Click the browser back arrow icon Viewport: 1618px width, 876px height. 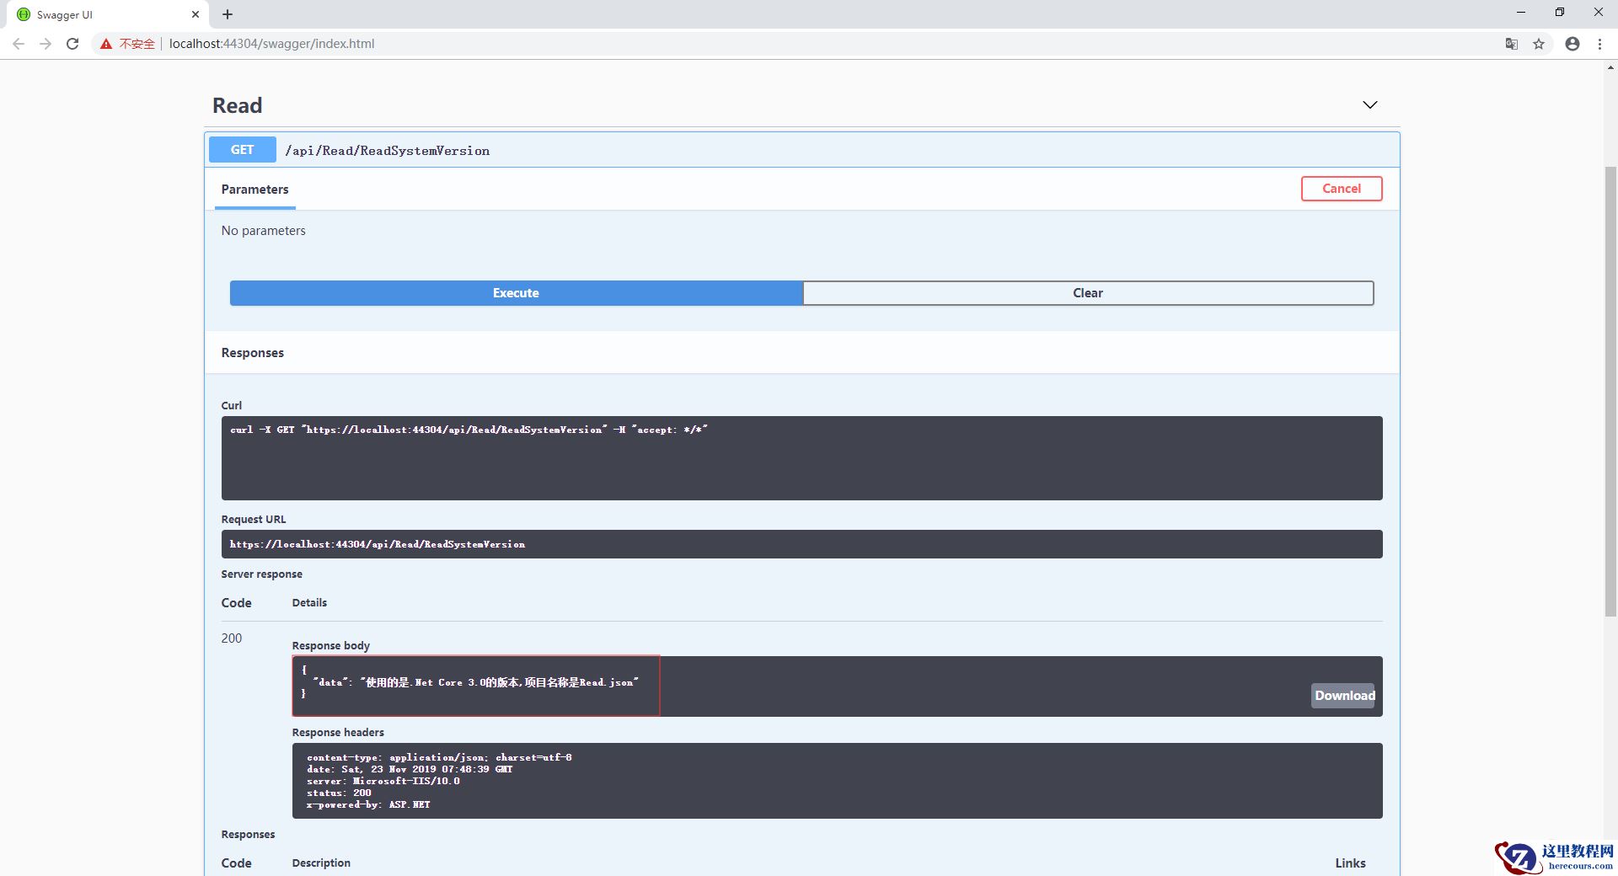click(x=19, y=44)
